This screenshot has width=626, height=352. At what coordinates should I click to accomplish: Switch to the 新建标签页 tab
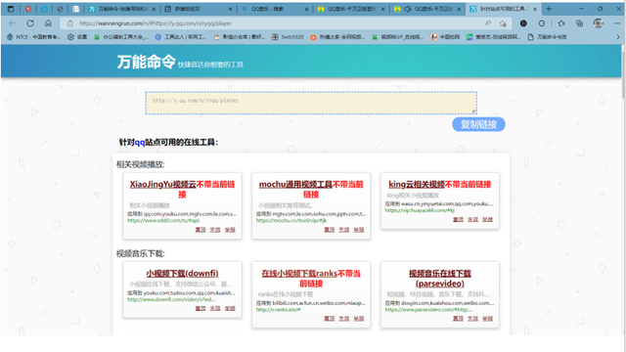199,9
